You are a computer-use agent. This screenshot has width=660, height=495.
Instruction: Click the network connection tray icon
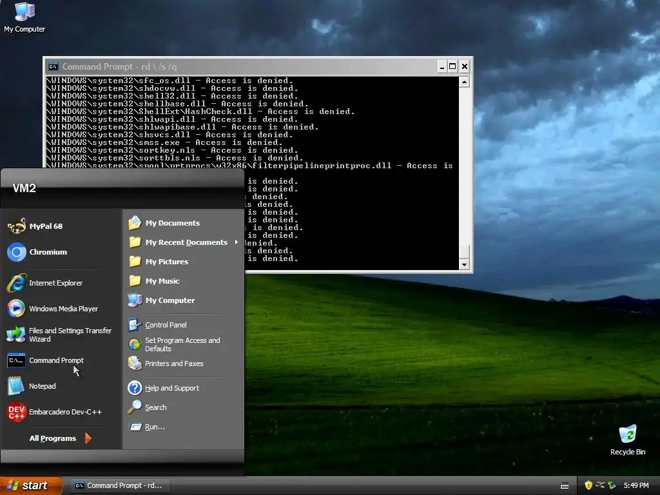click(600, 485)
